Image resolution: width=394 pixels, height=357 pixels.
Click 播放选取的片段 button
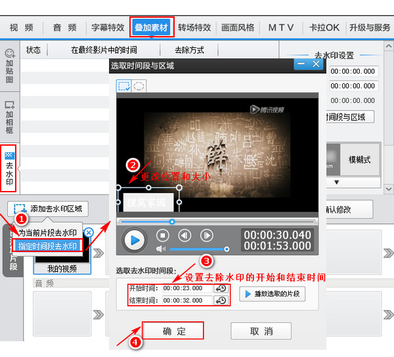[x=272, y=294]
